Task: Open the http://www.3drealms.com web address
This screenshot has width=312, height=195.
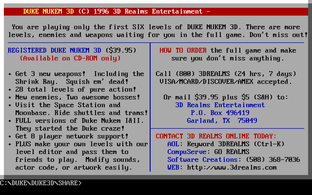Action: (x=232, y=167)
